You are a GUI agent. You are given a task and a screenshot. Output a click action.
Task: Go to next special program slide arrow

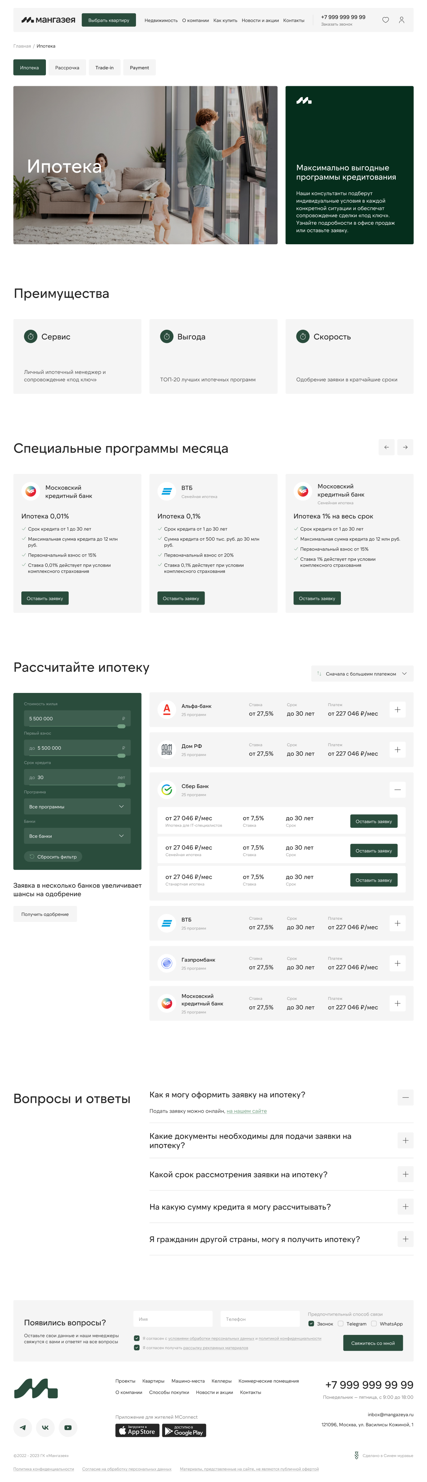pos(405,447)
